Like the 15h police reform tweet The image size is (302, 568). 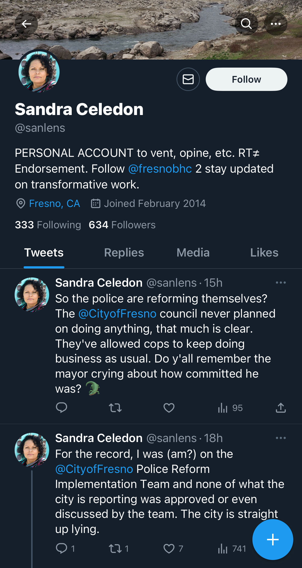tap(169, 408)
